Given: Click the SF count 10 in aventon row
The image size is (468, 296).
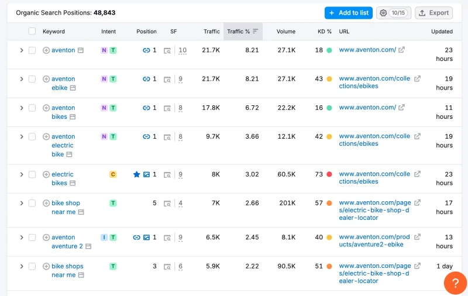Looking at the screenshot, I should point(183,50).
